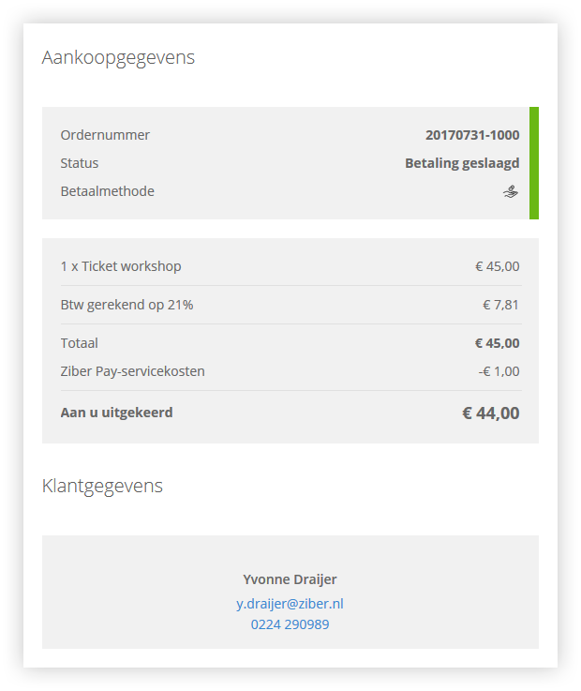Click the payout amount € 44,00
The height and width of the screenshot is (691, 581).
point(491,413)
